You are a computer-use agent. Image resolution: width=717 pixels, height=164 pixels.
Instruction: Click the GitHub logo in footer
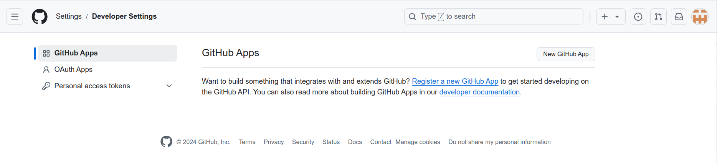[x=166, y=142]
